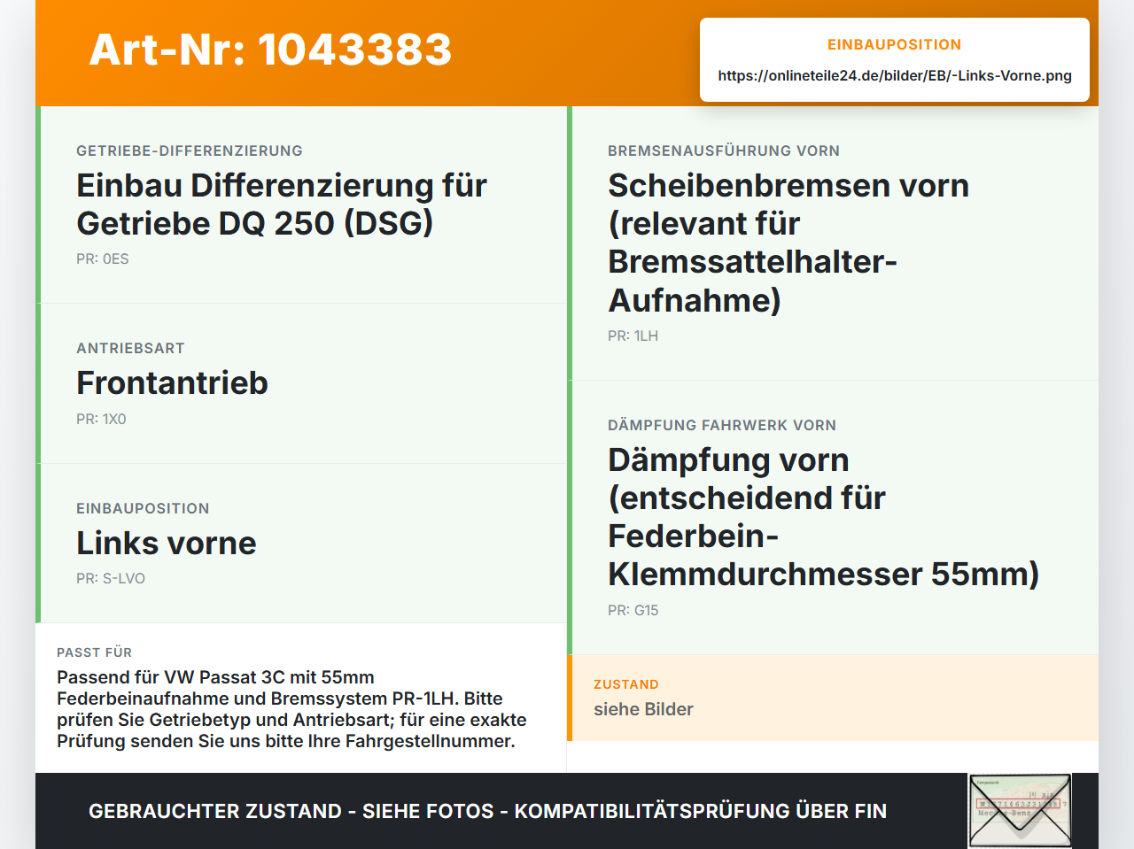Click the 'Passt für' VW Passat 3C description
The width and height of the screenshot is (1134, 849).
click(292, 709)
